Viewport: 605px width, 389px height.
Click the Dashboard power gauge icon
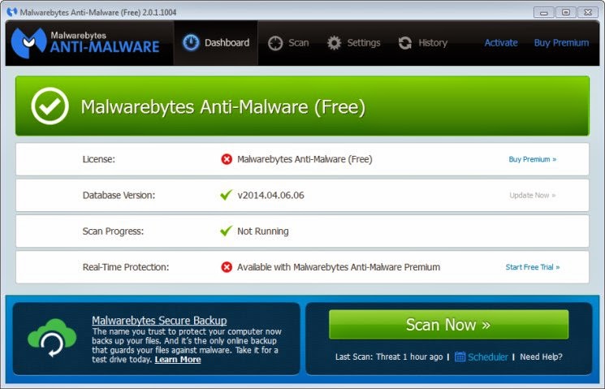tap(191, 43)
